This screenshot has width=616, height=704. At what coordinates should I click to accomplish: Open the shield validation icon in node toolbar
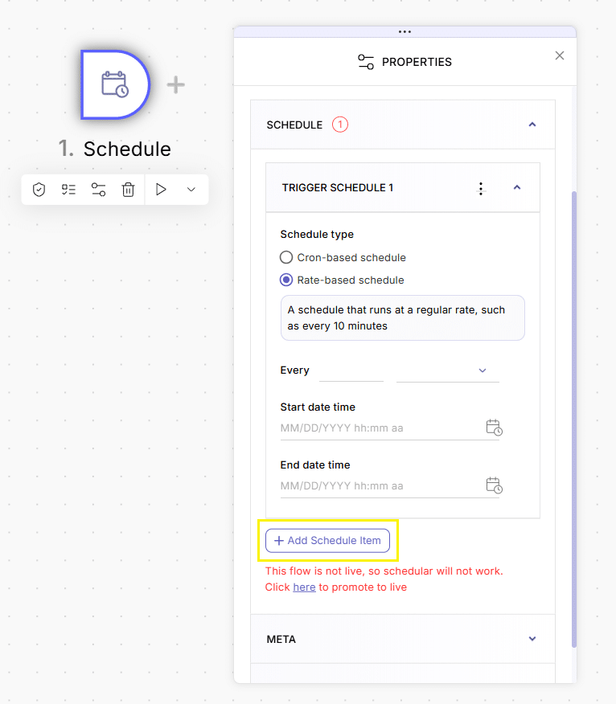[39, 190]
